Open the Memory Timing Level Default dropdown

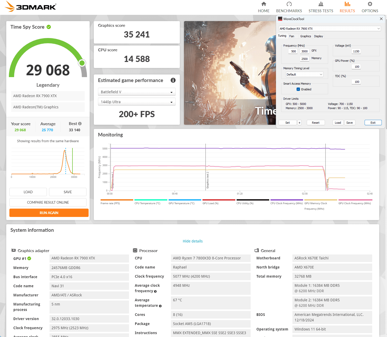point(304,74)
